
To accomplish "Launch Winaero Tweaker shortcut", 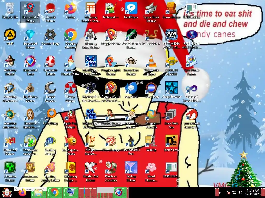I will click(x=151, y=119).
